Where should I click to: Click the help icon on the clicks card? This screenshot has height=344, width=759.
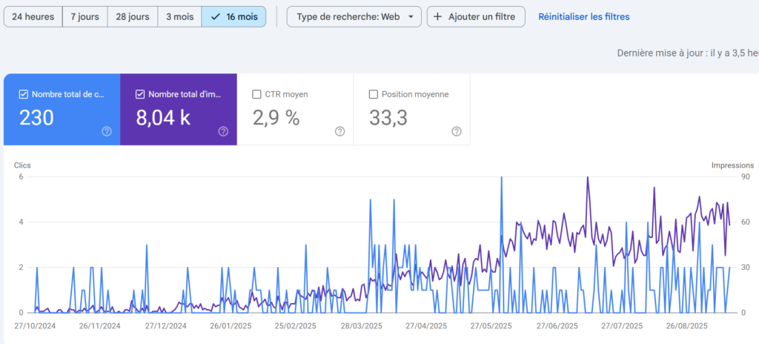(x=107, y=131)
